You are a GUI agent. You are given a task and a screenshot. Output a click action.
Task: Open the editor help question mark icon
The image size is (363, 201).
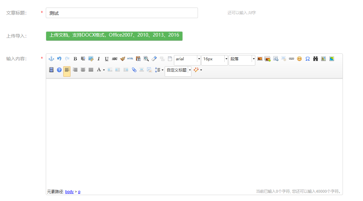click(x=59, y=70)
